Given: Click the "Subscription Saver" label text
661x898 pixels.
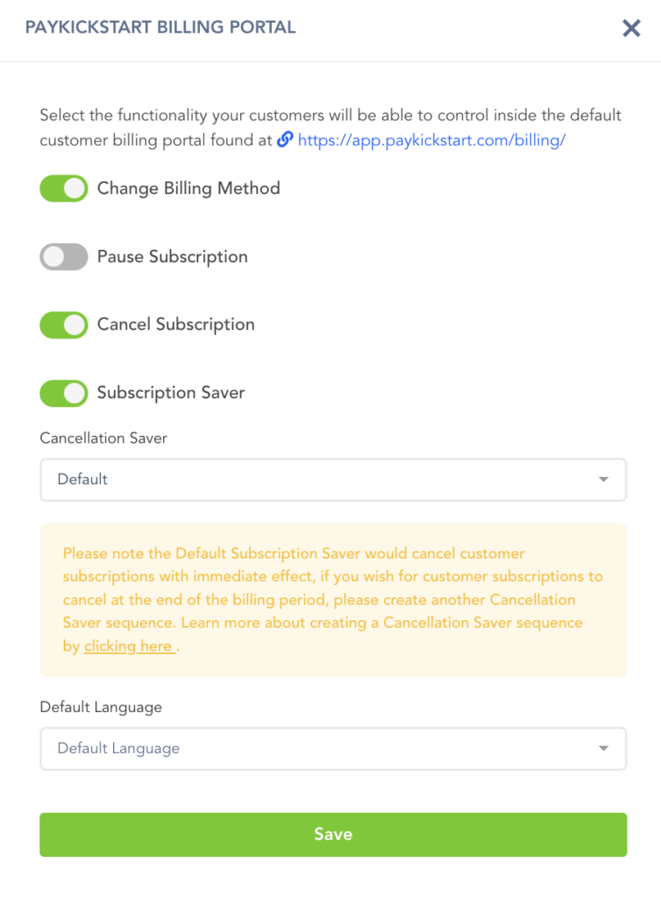Looking at the screenshot, I should point(171,393).
